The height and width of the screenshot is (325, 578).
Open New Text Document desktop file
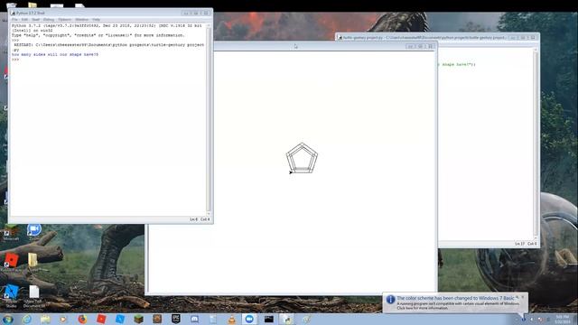(x=34, y=296)
